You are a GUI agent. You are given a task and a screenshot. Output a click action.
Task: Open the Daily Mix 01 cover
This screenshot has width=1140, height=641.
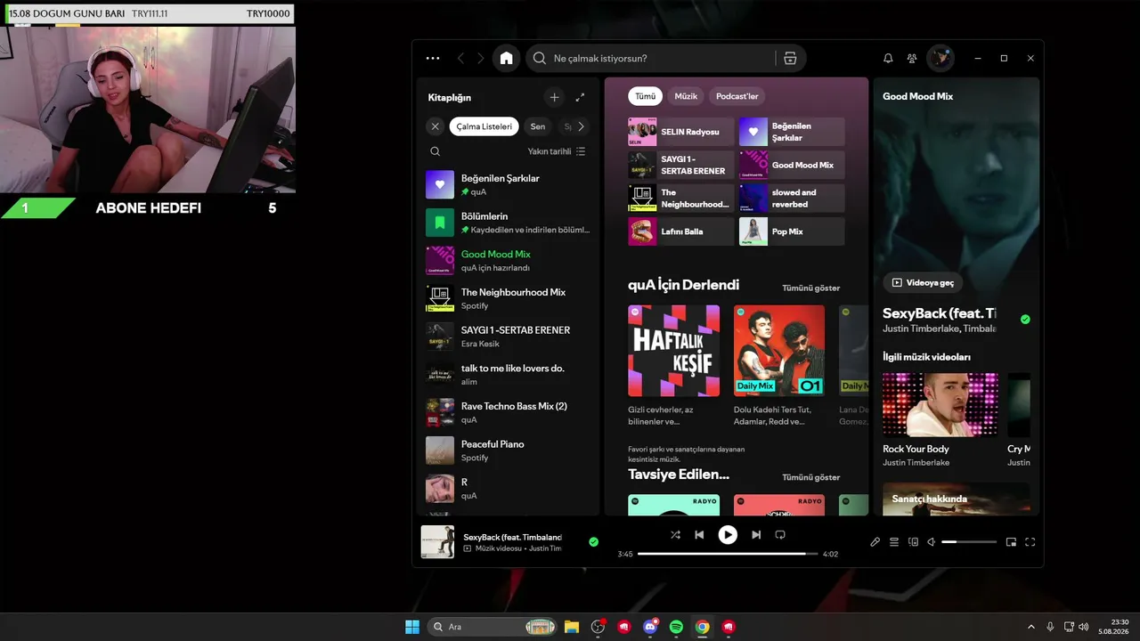779,351
